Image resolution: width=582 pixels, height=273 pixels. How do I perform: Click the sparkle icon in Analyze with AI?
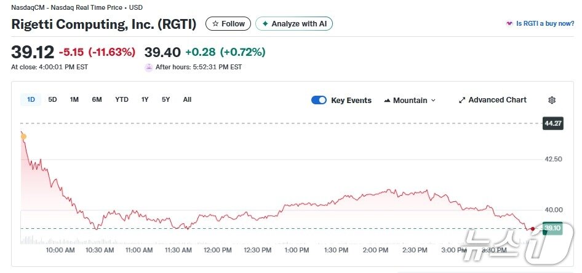coord(265,24)
